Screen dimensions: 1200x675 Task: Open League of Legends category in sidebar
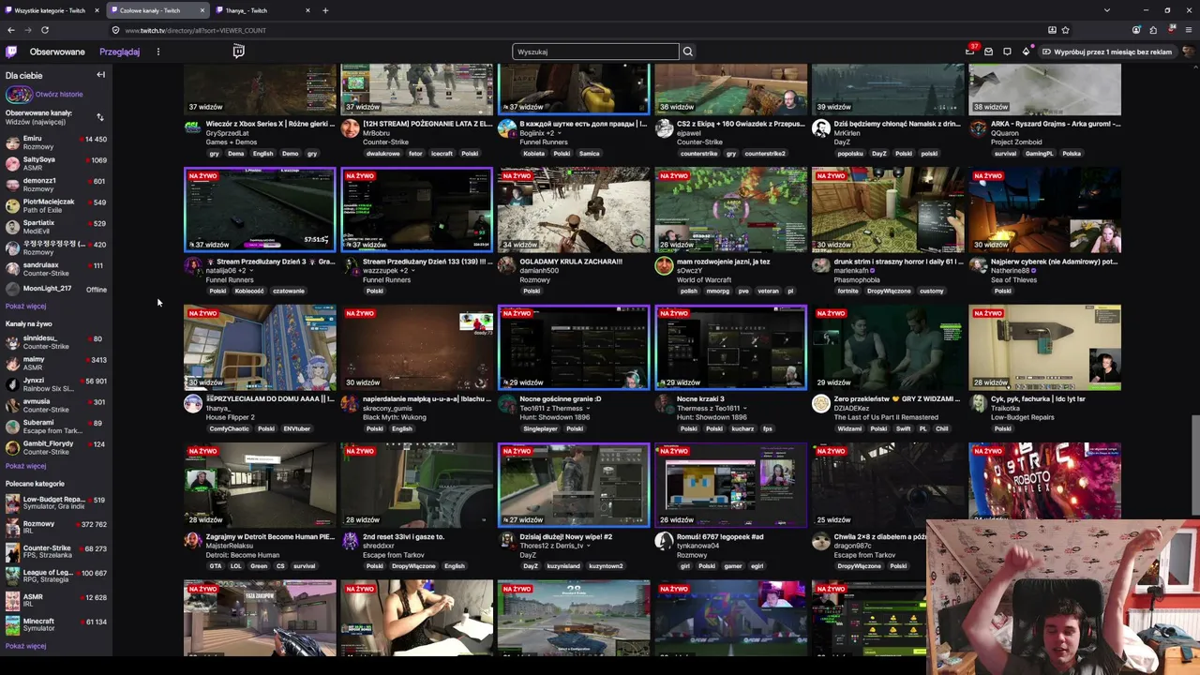coord(56,576)
